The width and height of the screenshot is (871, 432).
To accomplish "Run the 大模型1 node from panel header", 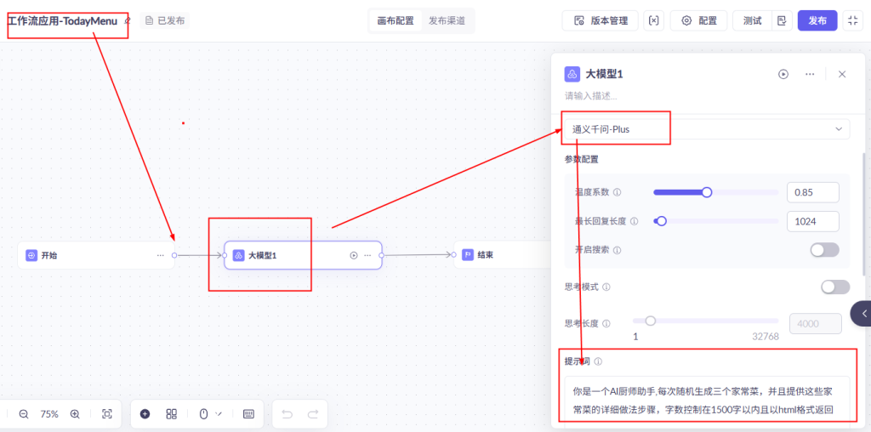I will coord(783,74).
